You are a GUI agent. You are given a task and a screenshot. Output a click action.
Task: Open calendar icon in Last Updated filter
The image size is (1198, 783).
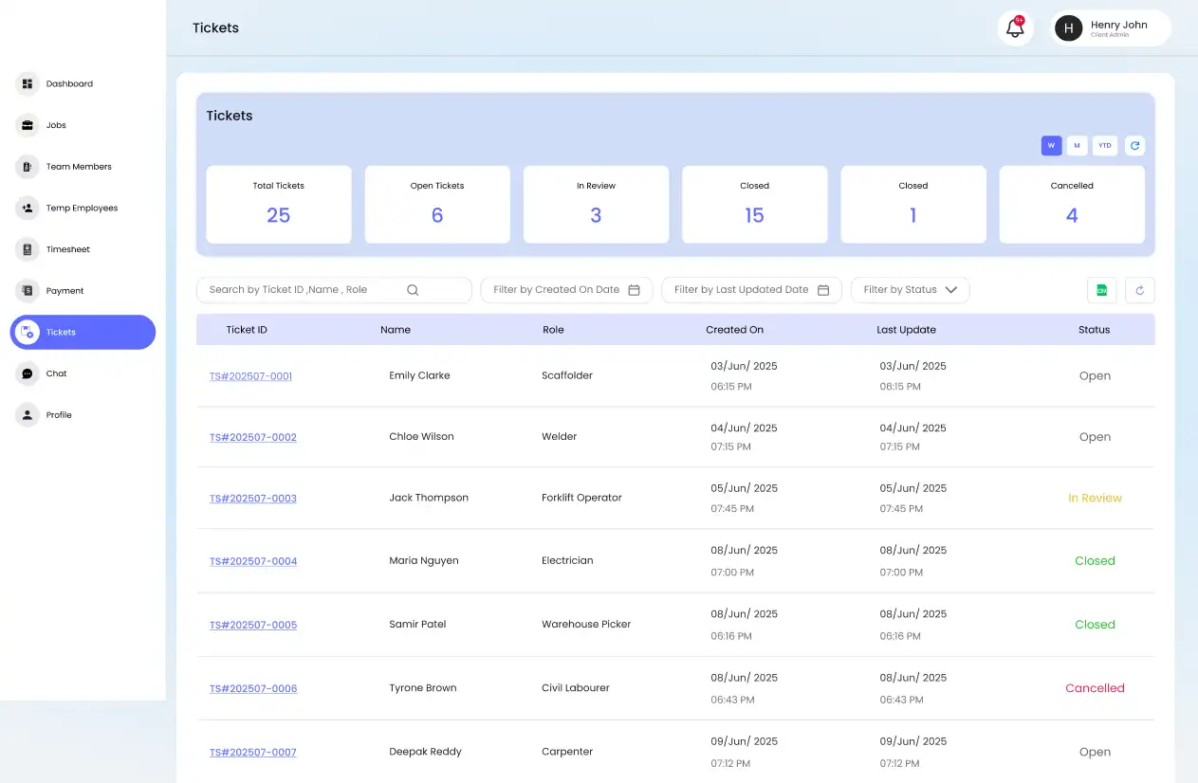823,290
